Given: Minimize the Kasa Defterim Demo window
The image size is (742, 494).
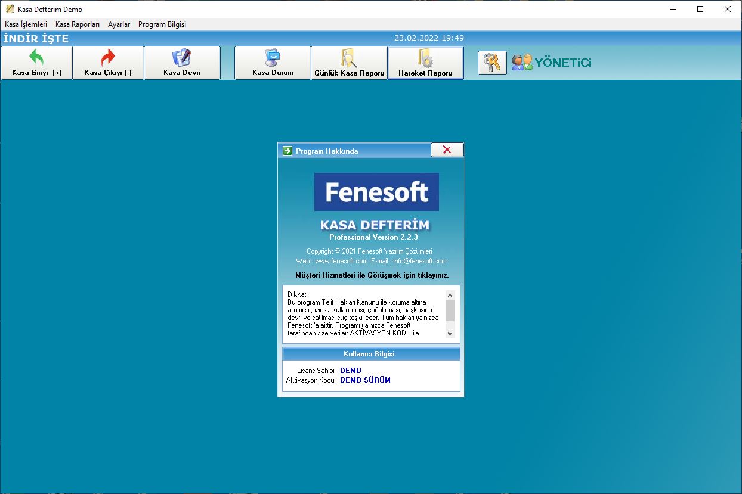Looking at the screenshot, I should pyautogui.click(x=673, y=9).
